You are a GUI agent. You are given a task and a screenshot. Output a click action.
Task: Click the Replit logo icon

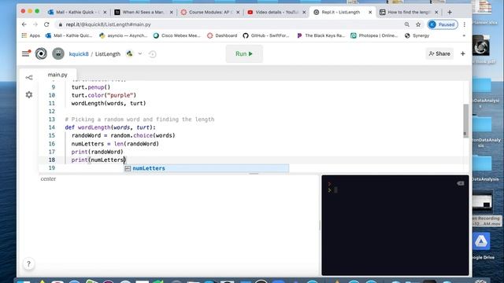[41, 53]
